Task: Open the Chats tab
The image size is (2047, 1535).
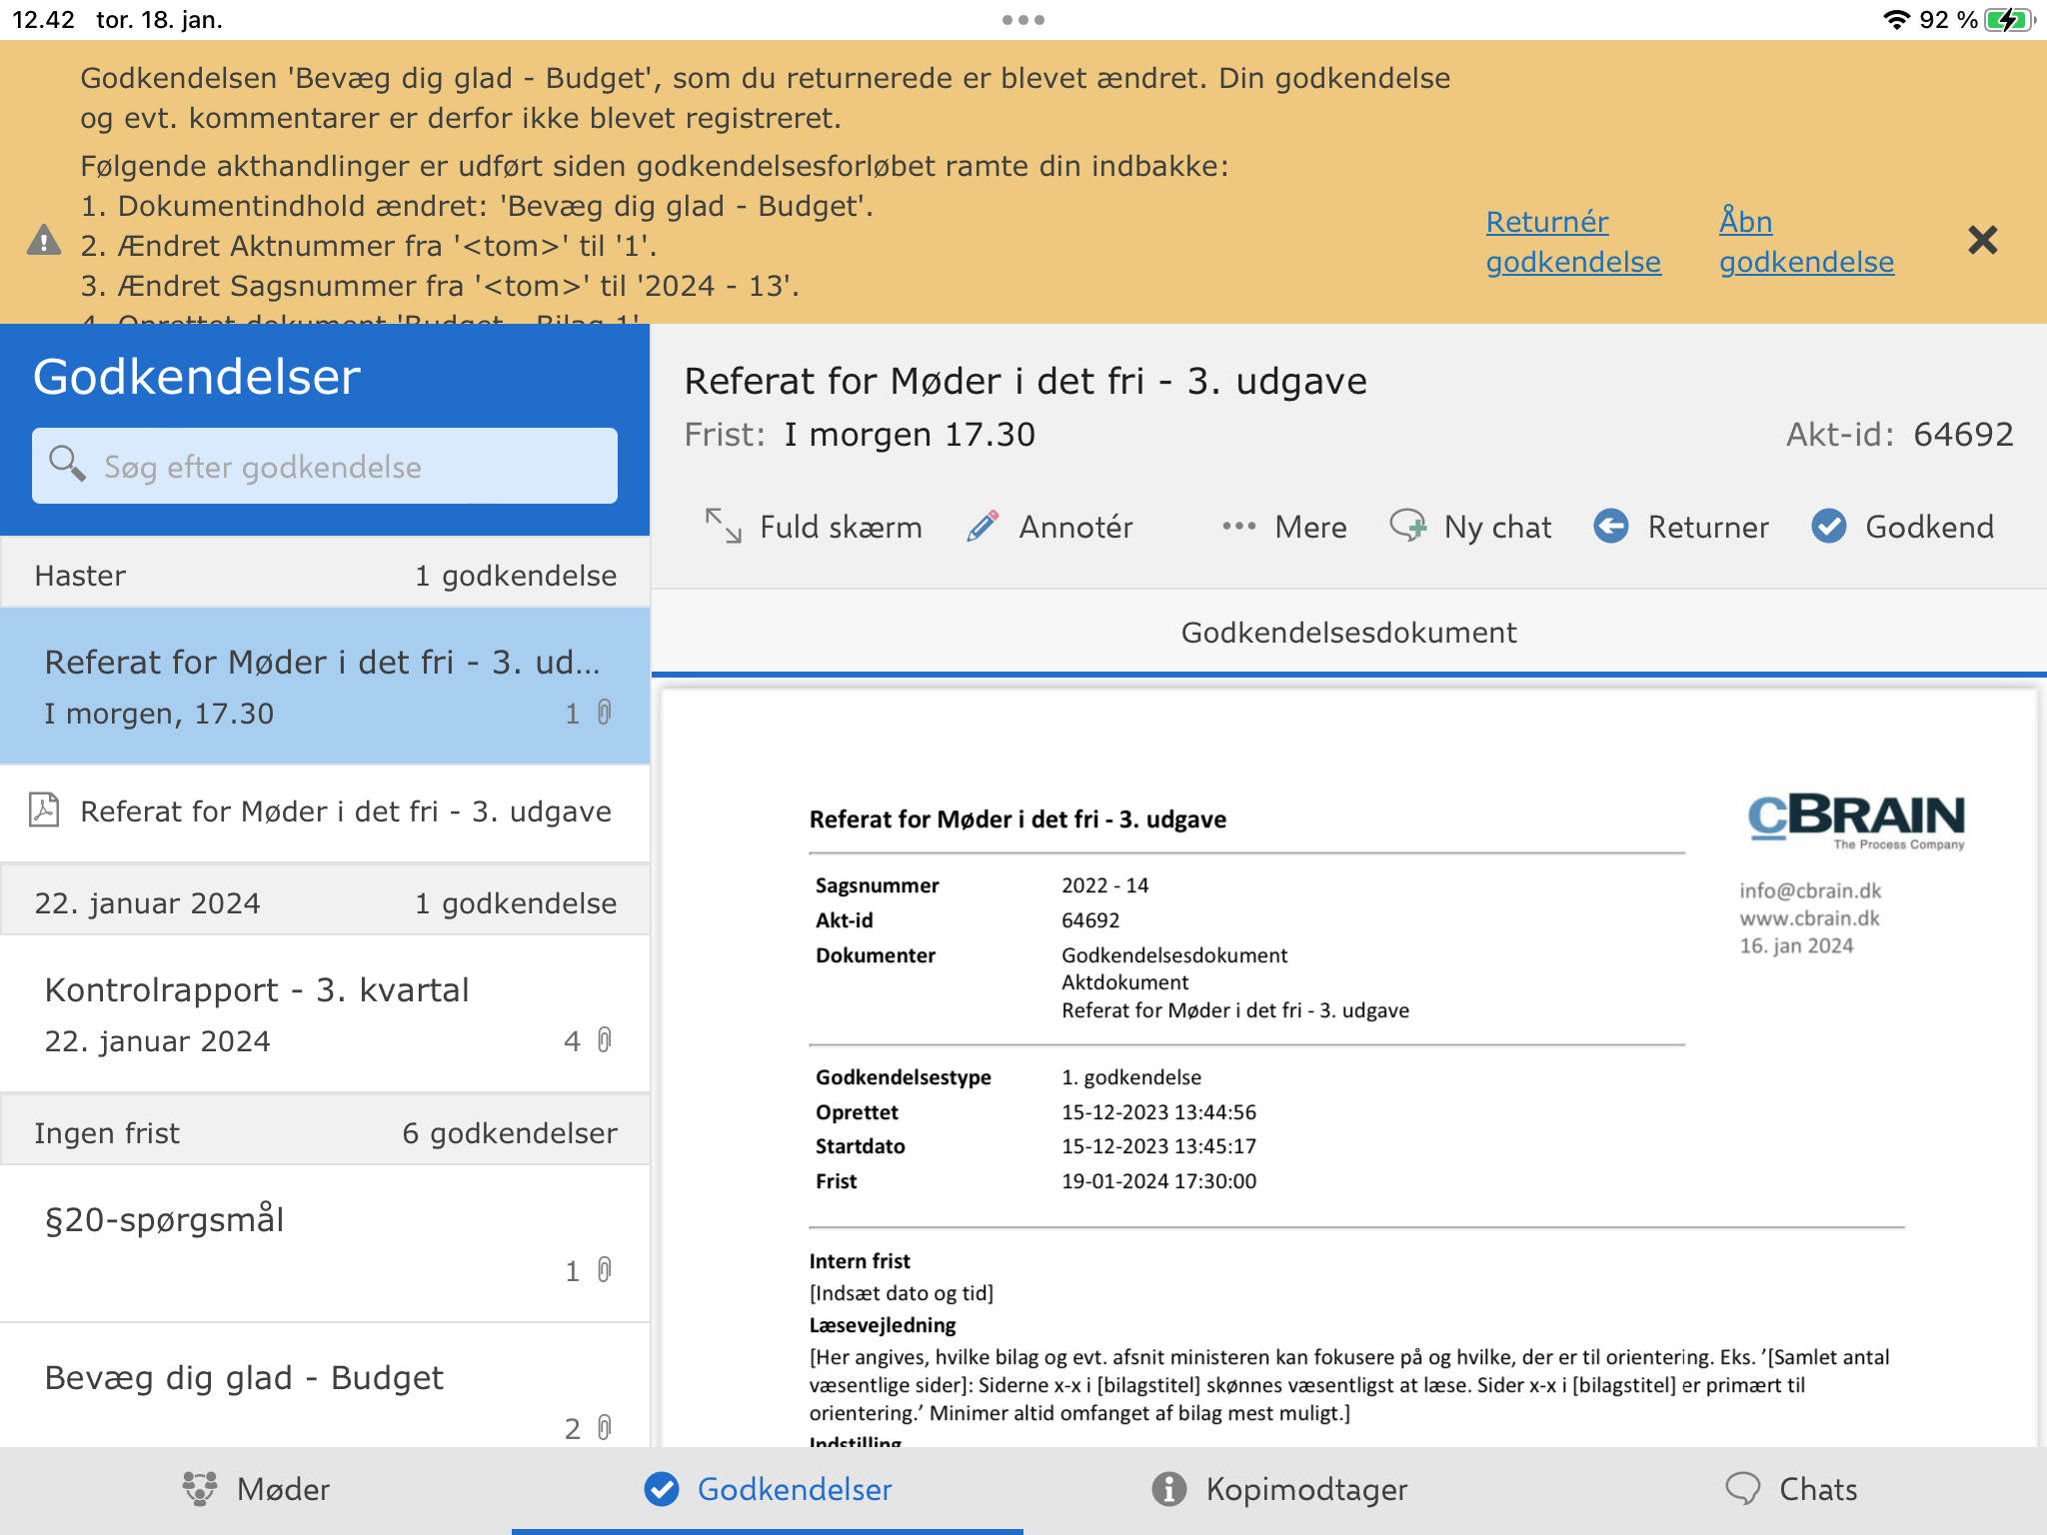Action: click(1791, 1489)
